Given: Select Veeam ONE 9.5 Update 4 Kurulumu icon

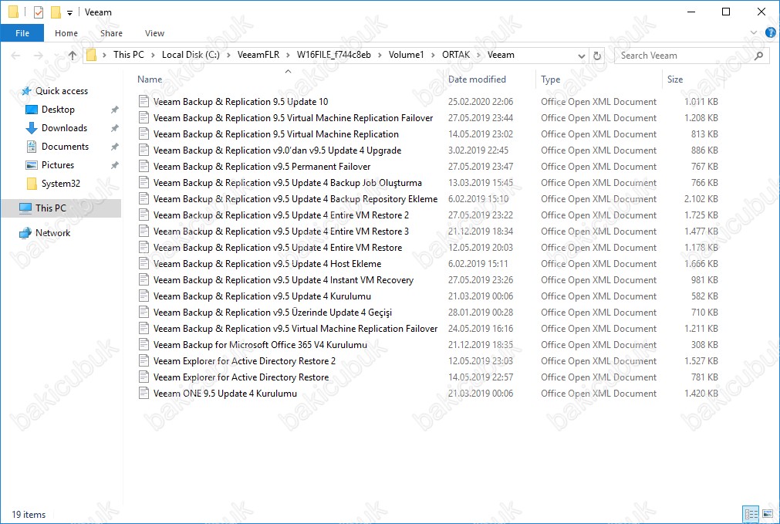Looking at the screenshot, I should [144, 393].
